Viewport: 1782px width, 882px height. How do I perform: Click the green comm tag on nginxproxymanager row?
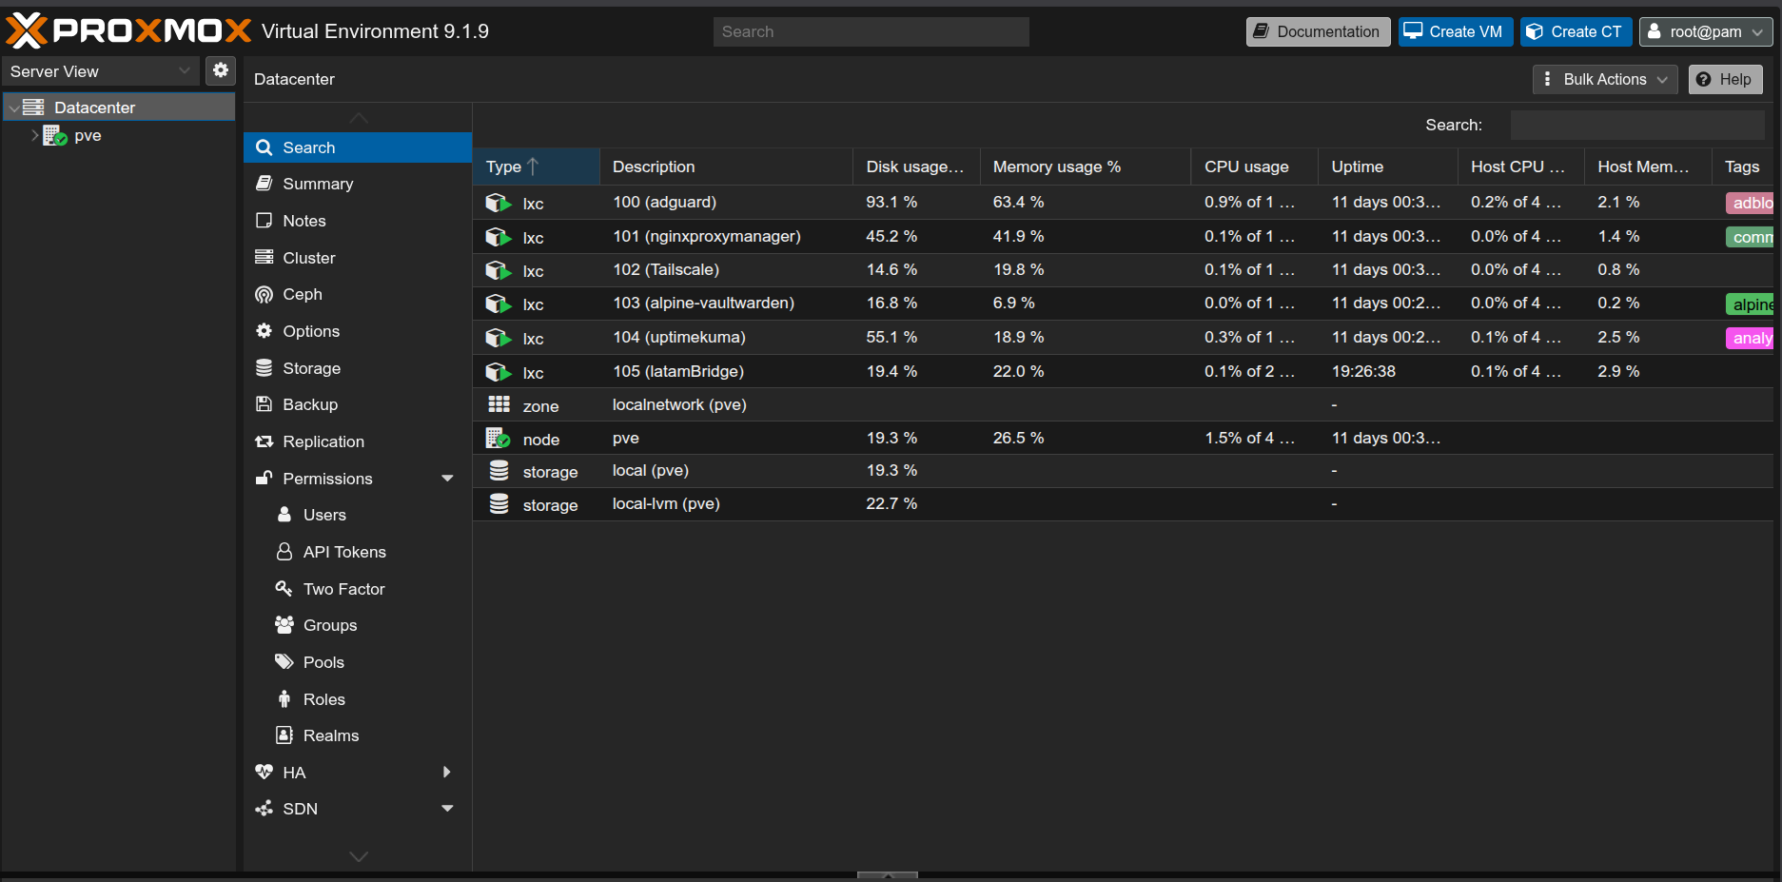pyautogui.click(x=1750, y=237)
